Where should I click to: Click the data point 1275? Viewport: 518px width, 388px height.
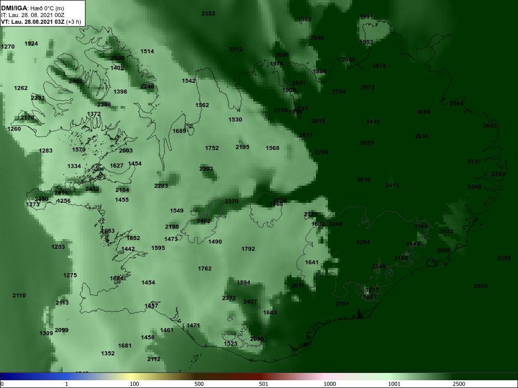coord(70,275)
